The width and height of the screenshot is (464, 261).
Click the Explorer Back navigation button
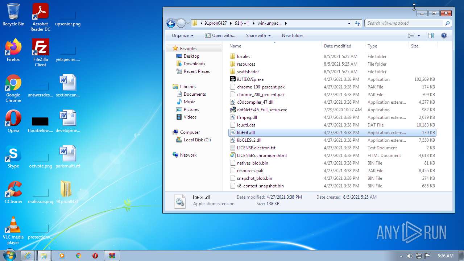pyautogui.click(x=171, y=23)
